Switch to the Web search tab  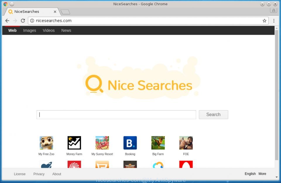click(12, 30)
